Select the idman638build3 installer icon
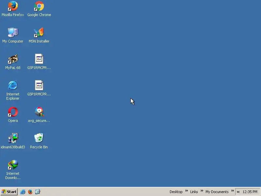 point(13,141)
